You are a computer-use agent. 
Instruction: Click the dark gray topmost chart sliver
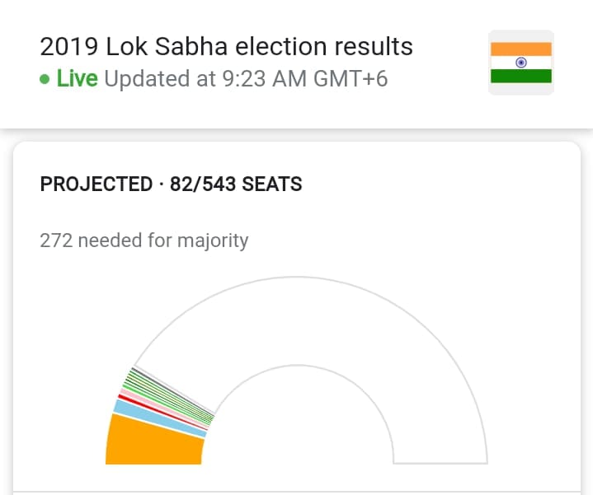[x=173, y=390]
